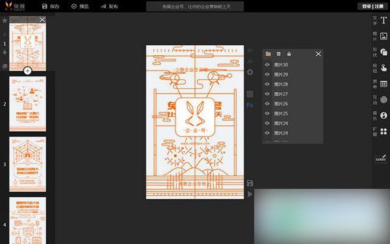Select layer name 图片27
Image resolution: width=390 pixels, height=244 pixels.
tap(281, 94)
